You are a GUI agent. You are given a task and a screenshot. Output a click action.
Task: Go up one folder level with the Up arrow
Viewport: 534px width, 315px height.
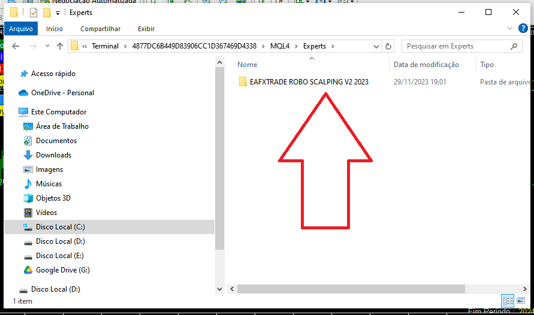click(x=59, y=46)
